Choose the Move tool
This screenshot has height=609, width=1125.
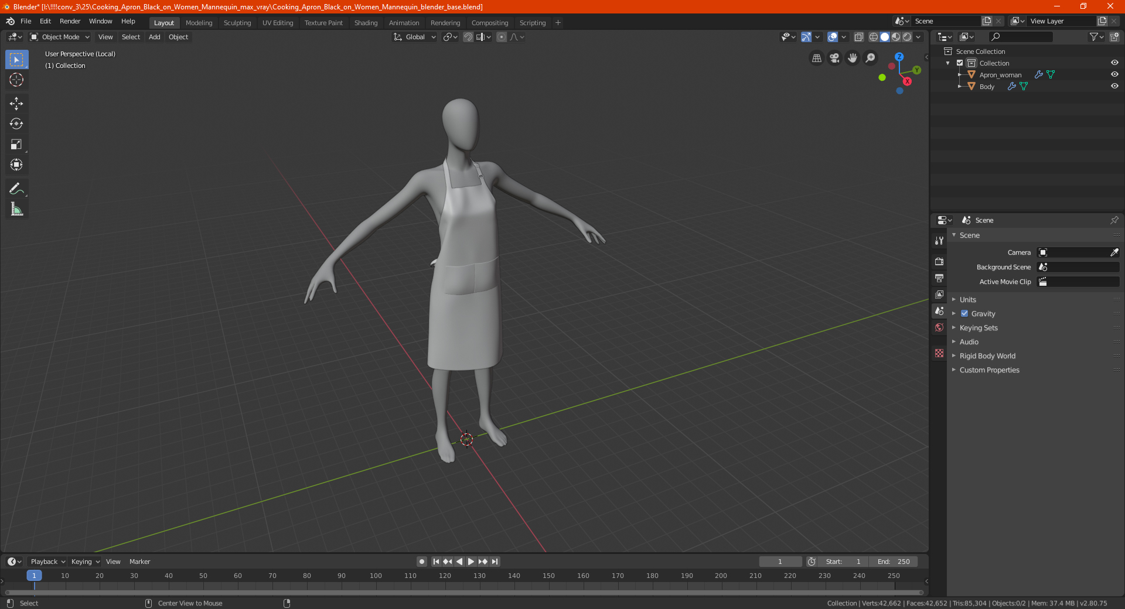coord(16,104)
